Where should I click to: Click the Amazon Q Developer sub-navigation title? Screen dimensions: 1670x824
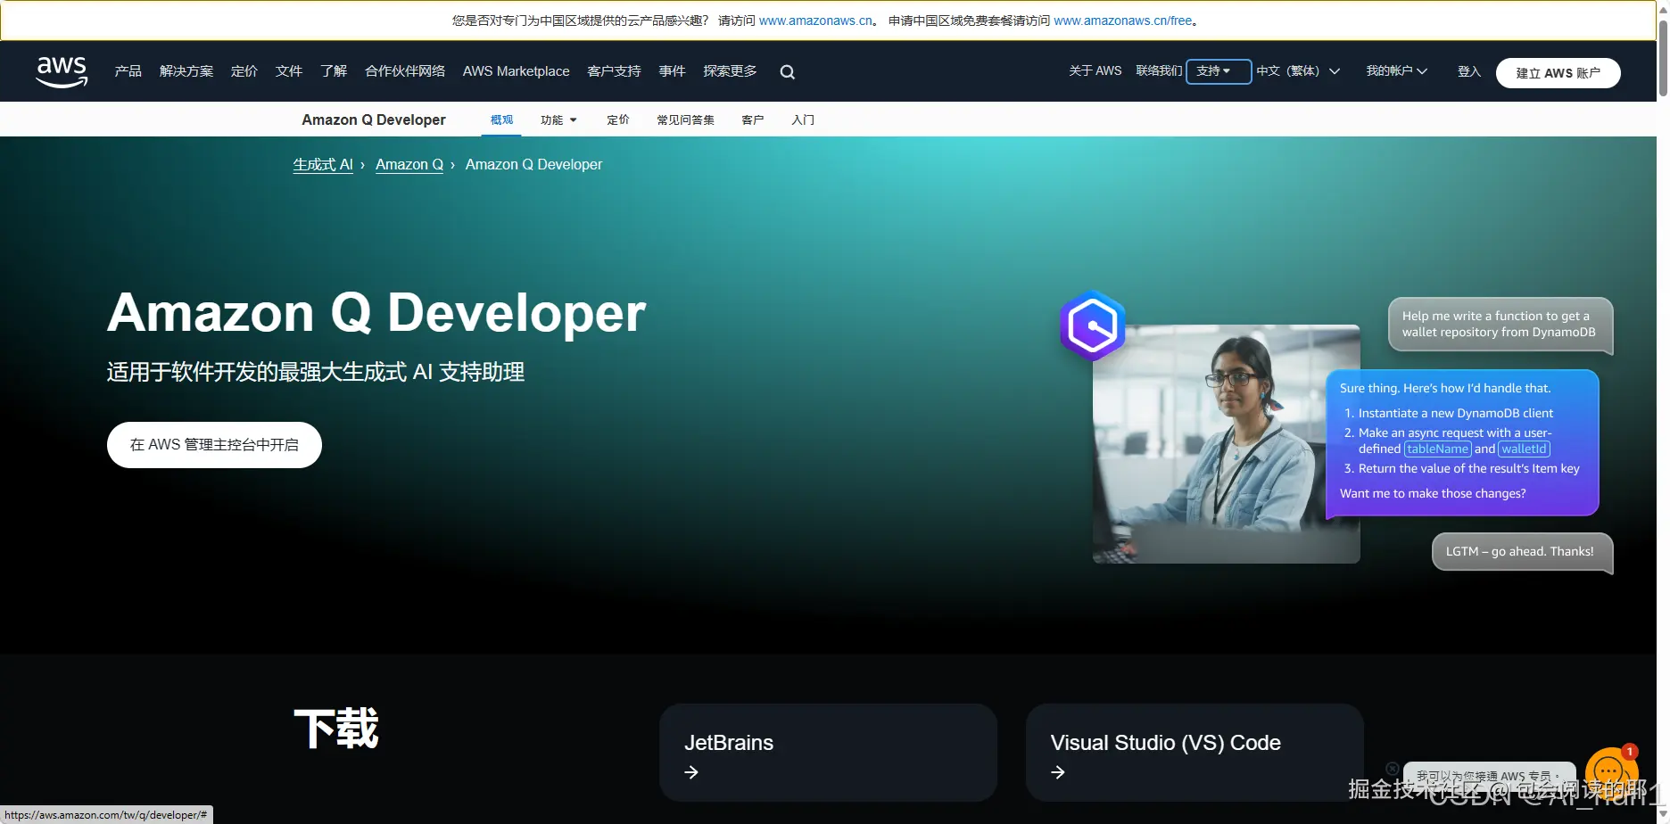coord(374,119)
